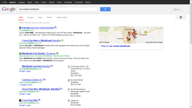Switch to the Maps results tab

[40, 17]
